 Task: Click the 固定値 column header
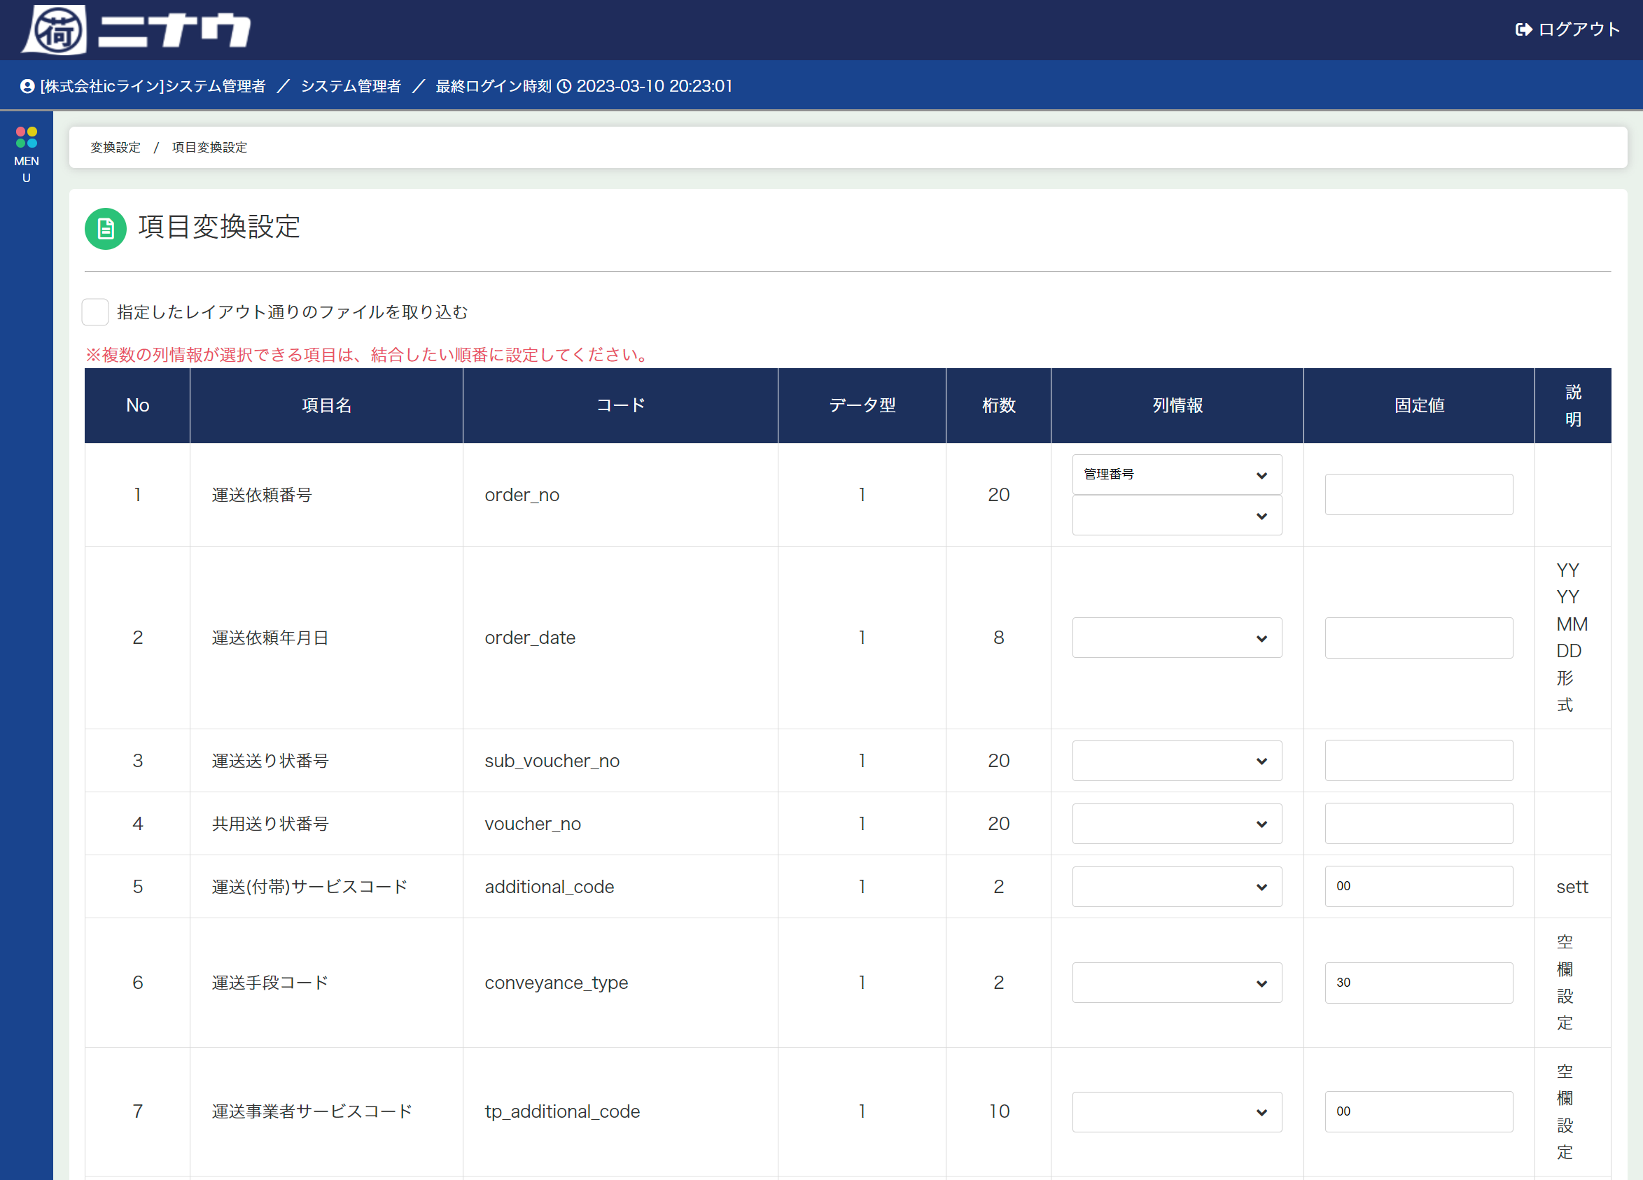pyautogui.click(x=1419, y=406)
